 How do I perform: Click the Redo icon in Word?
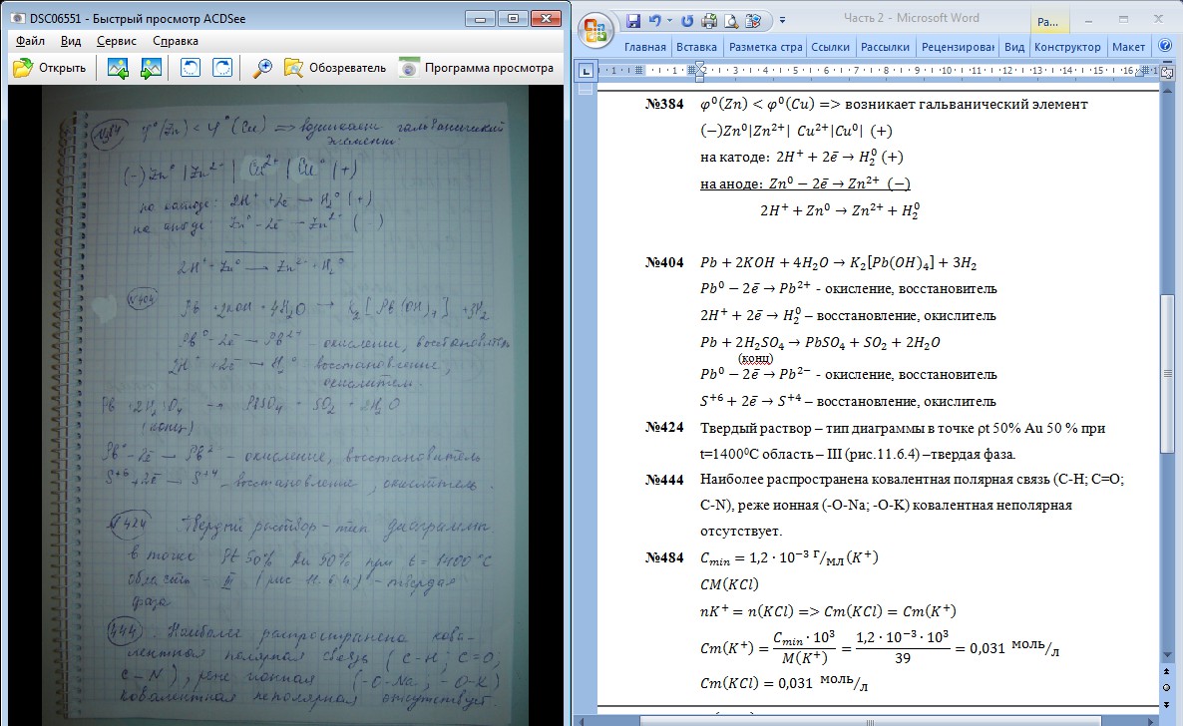687,21
